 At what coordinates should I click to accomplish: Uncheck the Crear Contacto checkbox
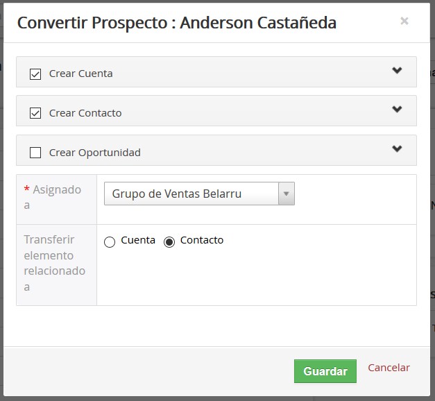(35, 113)
